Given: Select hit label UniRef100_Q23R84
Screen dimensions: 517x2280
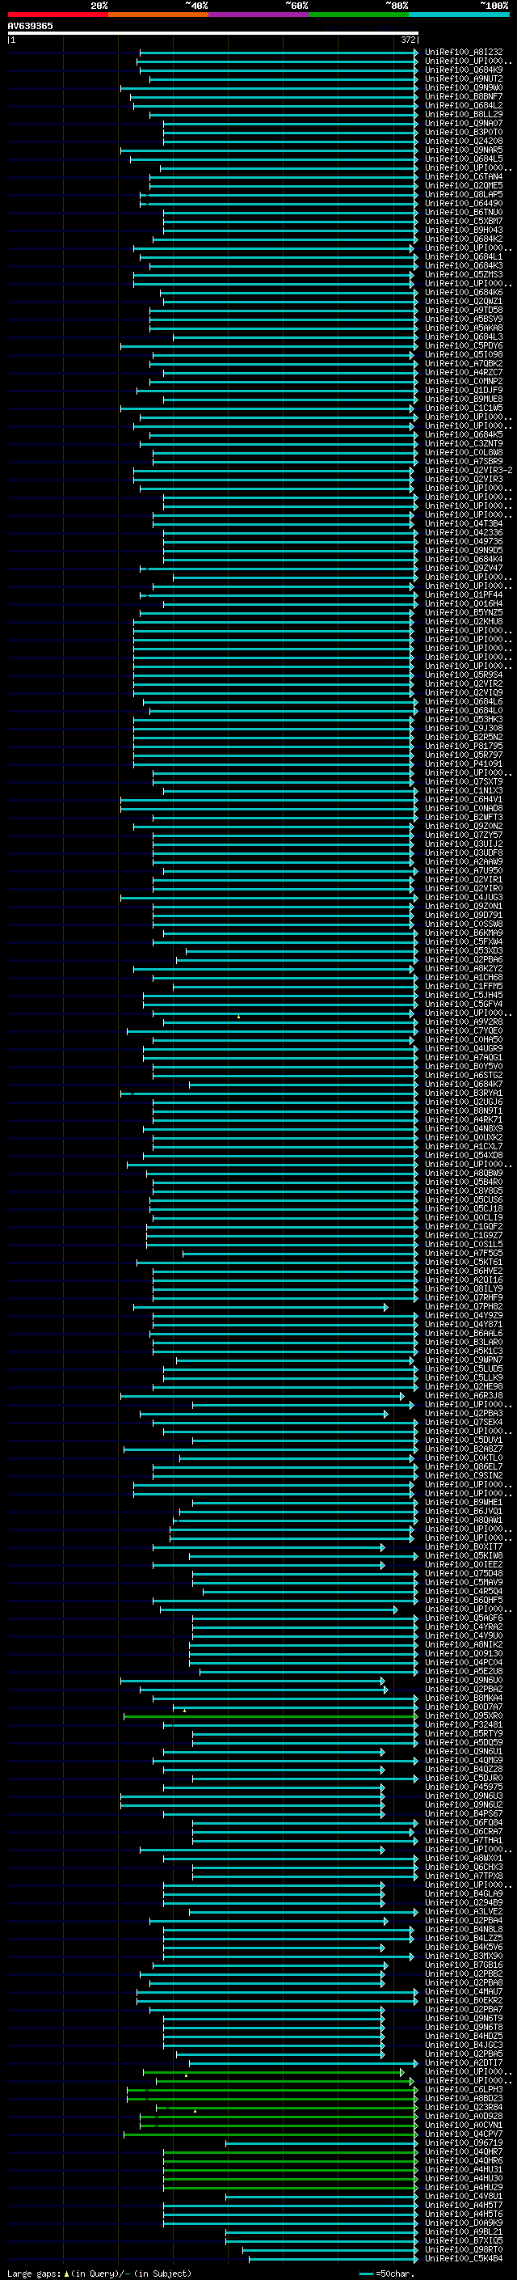Looking at the screenshot, I should [464, 2108].
